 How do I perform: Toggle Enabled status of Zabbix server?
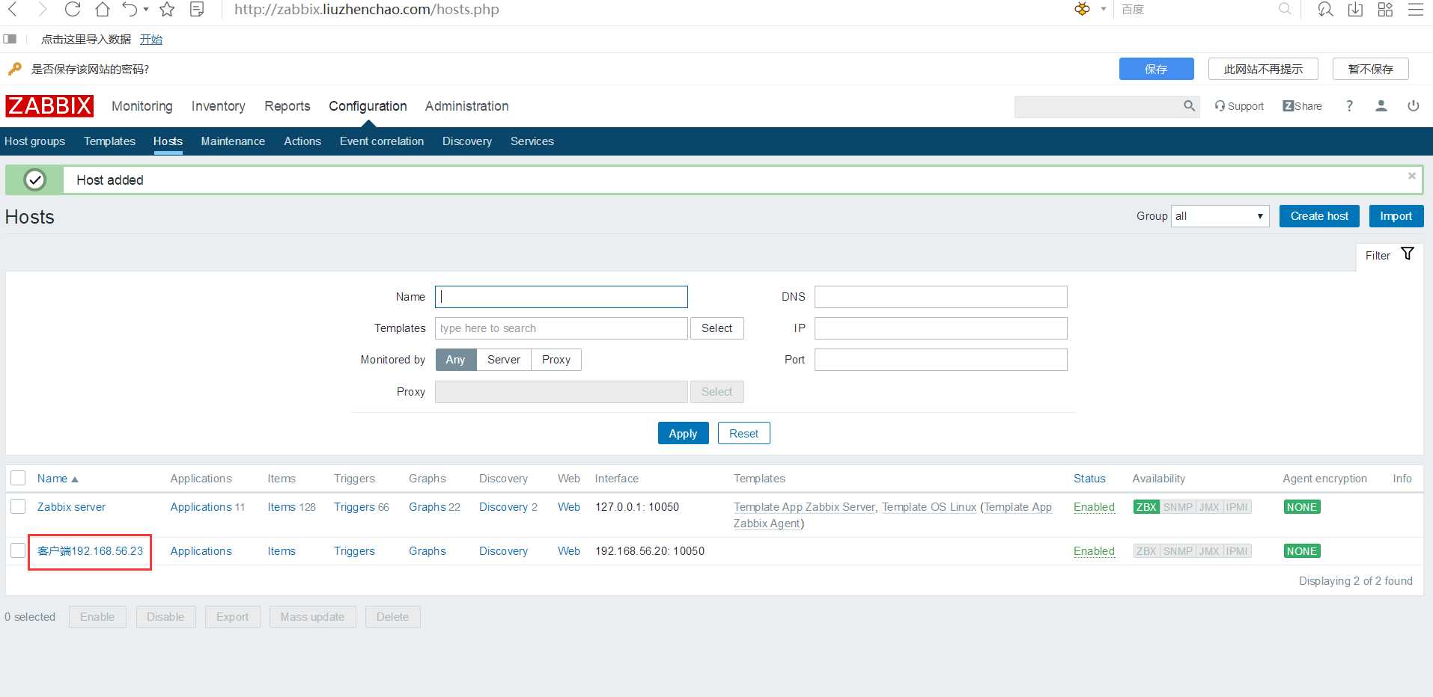click(1094, 507)
